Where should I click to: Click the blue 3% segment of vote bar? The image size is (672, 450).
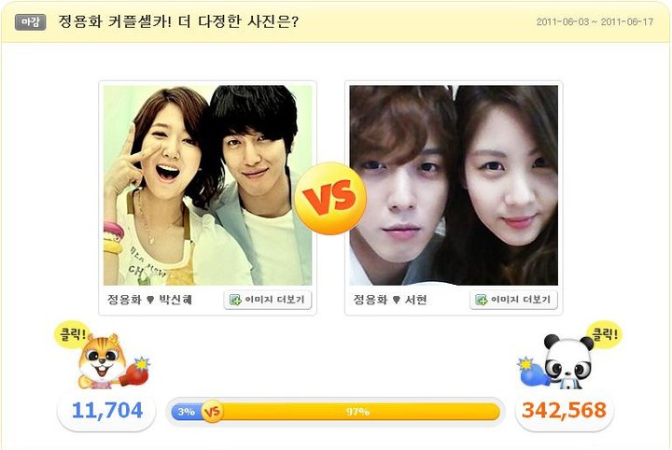[187, 412]
